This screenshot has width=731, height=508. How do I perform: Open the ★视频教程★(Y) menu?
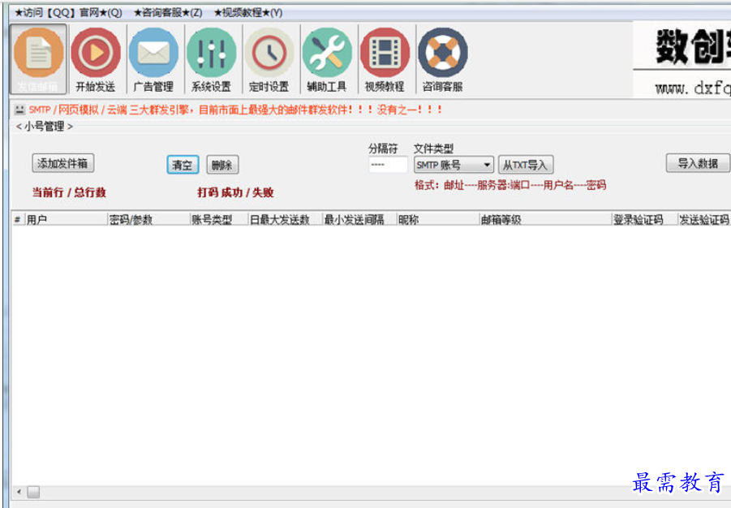click(248, 13)
